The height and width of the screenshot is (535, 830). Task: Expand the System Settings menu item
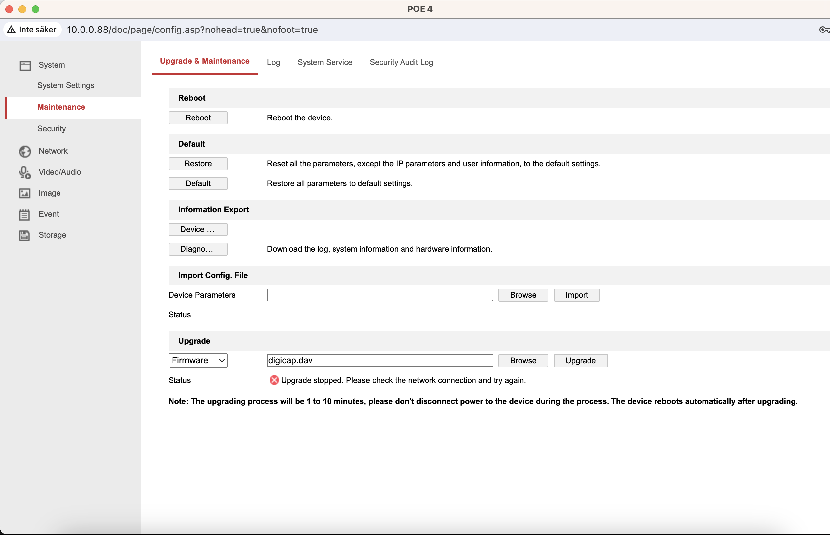(67, 85)
